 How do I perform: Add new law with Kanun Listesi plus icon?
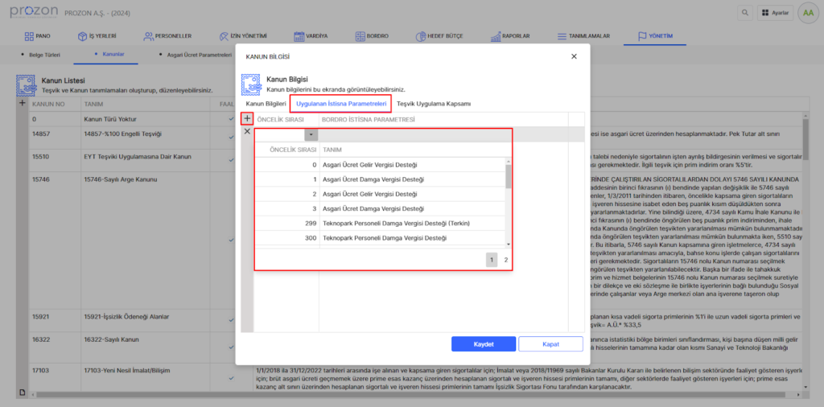[23, 103]
